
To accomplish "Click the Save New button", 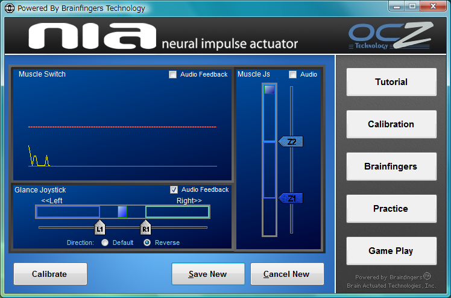I will [208, 274].
